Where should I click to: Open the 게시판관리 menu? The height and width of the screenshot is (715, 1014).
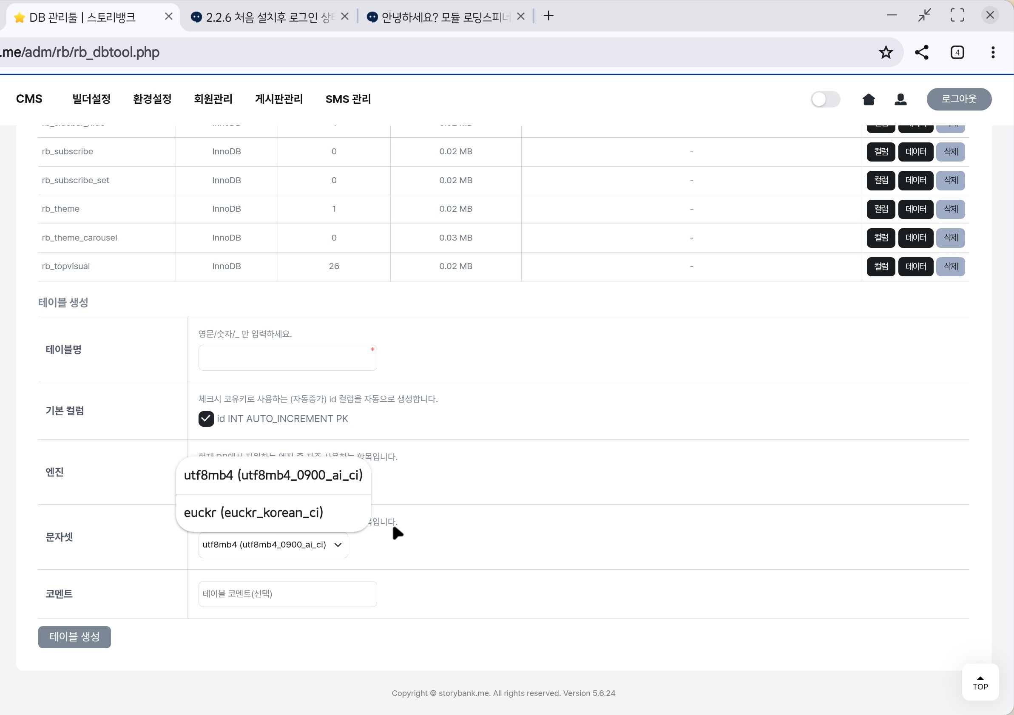pos(278,99)
